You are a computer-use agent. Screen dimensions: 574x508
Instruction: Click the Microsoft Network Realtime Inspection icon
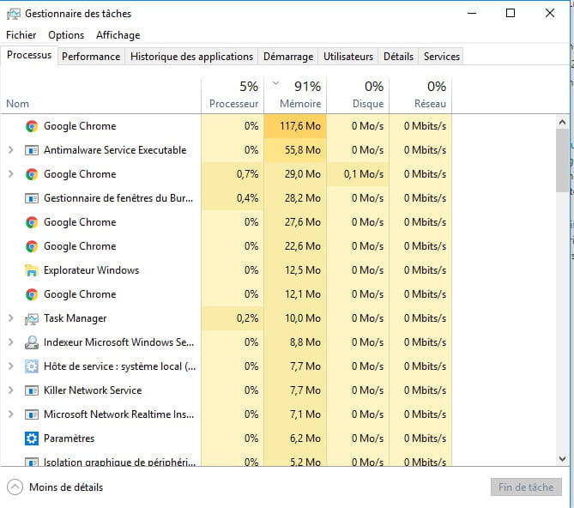tap(32, 414)
